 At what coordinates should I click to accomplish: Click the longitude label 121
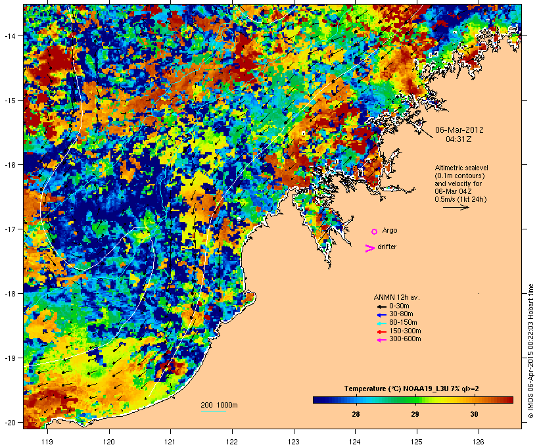click(170, 442)
